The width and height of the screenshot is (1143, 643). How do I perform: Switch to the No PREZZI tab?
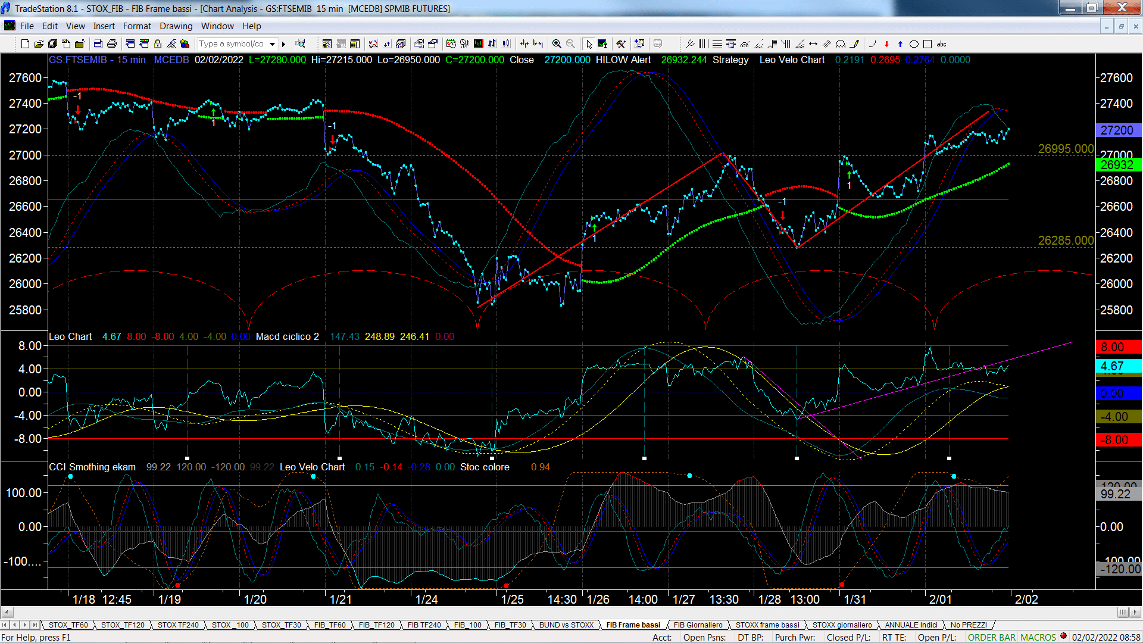pos(969,625)
